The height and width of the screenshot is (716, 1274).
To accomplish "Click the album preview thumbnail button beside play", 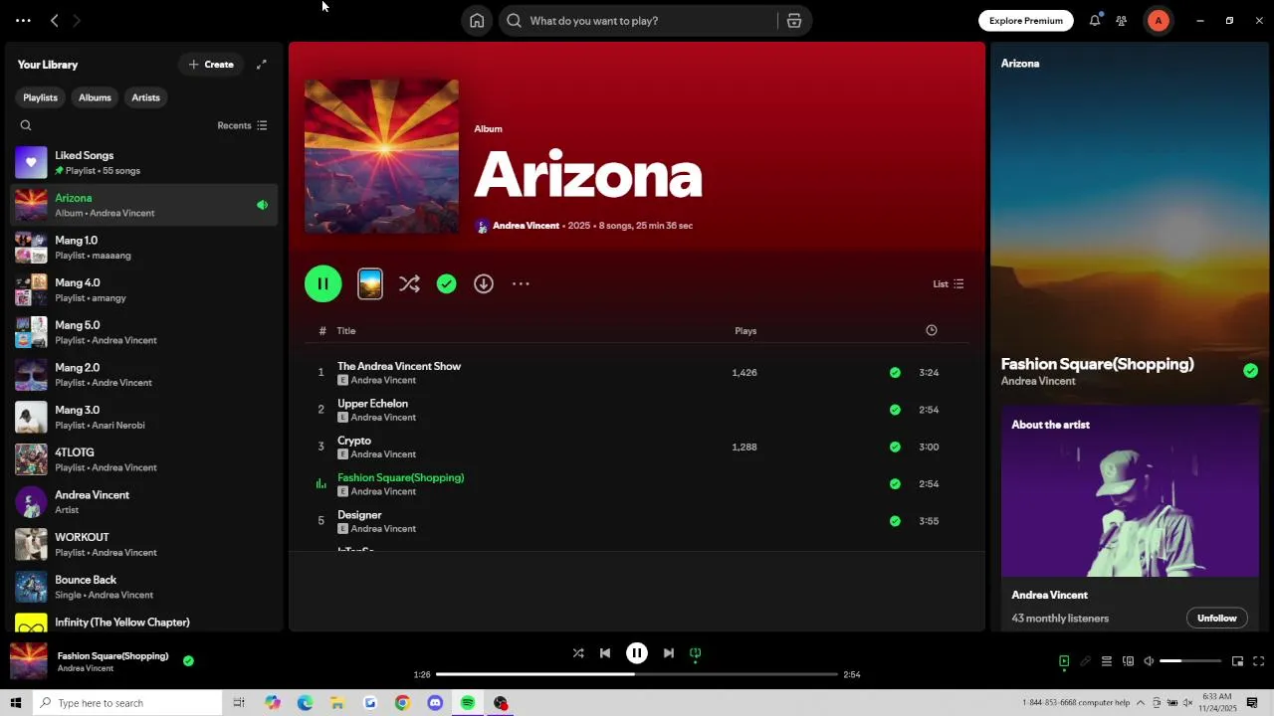I will click(370, 284).
